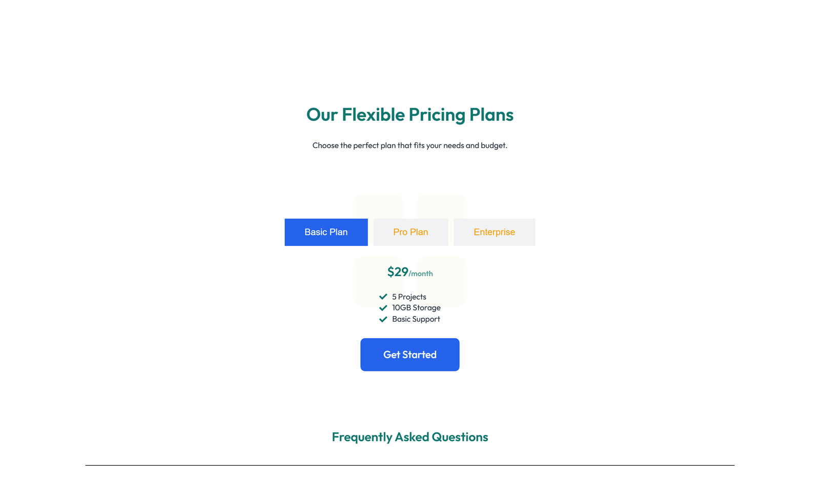Click the 10GB Storage feature text
This screenshot has width=820, height=501.
[416, 307]
